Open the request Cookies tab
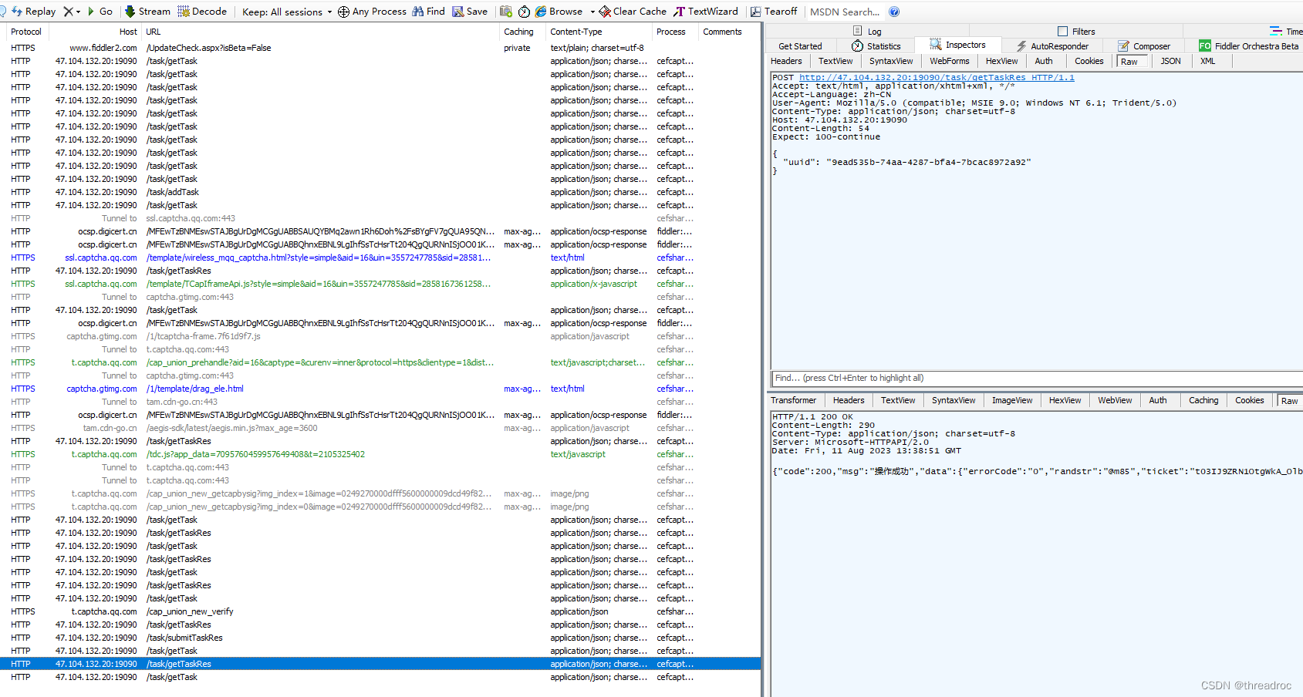The height and width of the screenshot is (697, 1303). [1089, 61]
